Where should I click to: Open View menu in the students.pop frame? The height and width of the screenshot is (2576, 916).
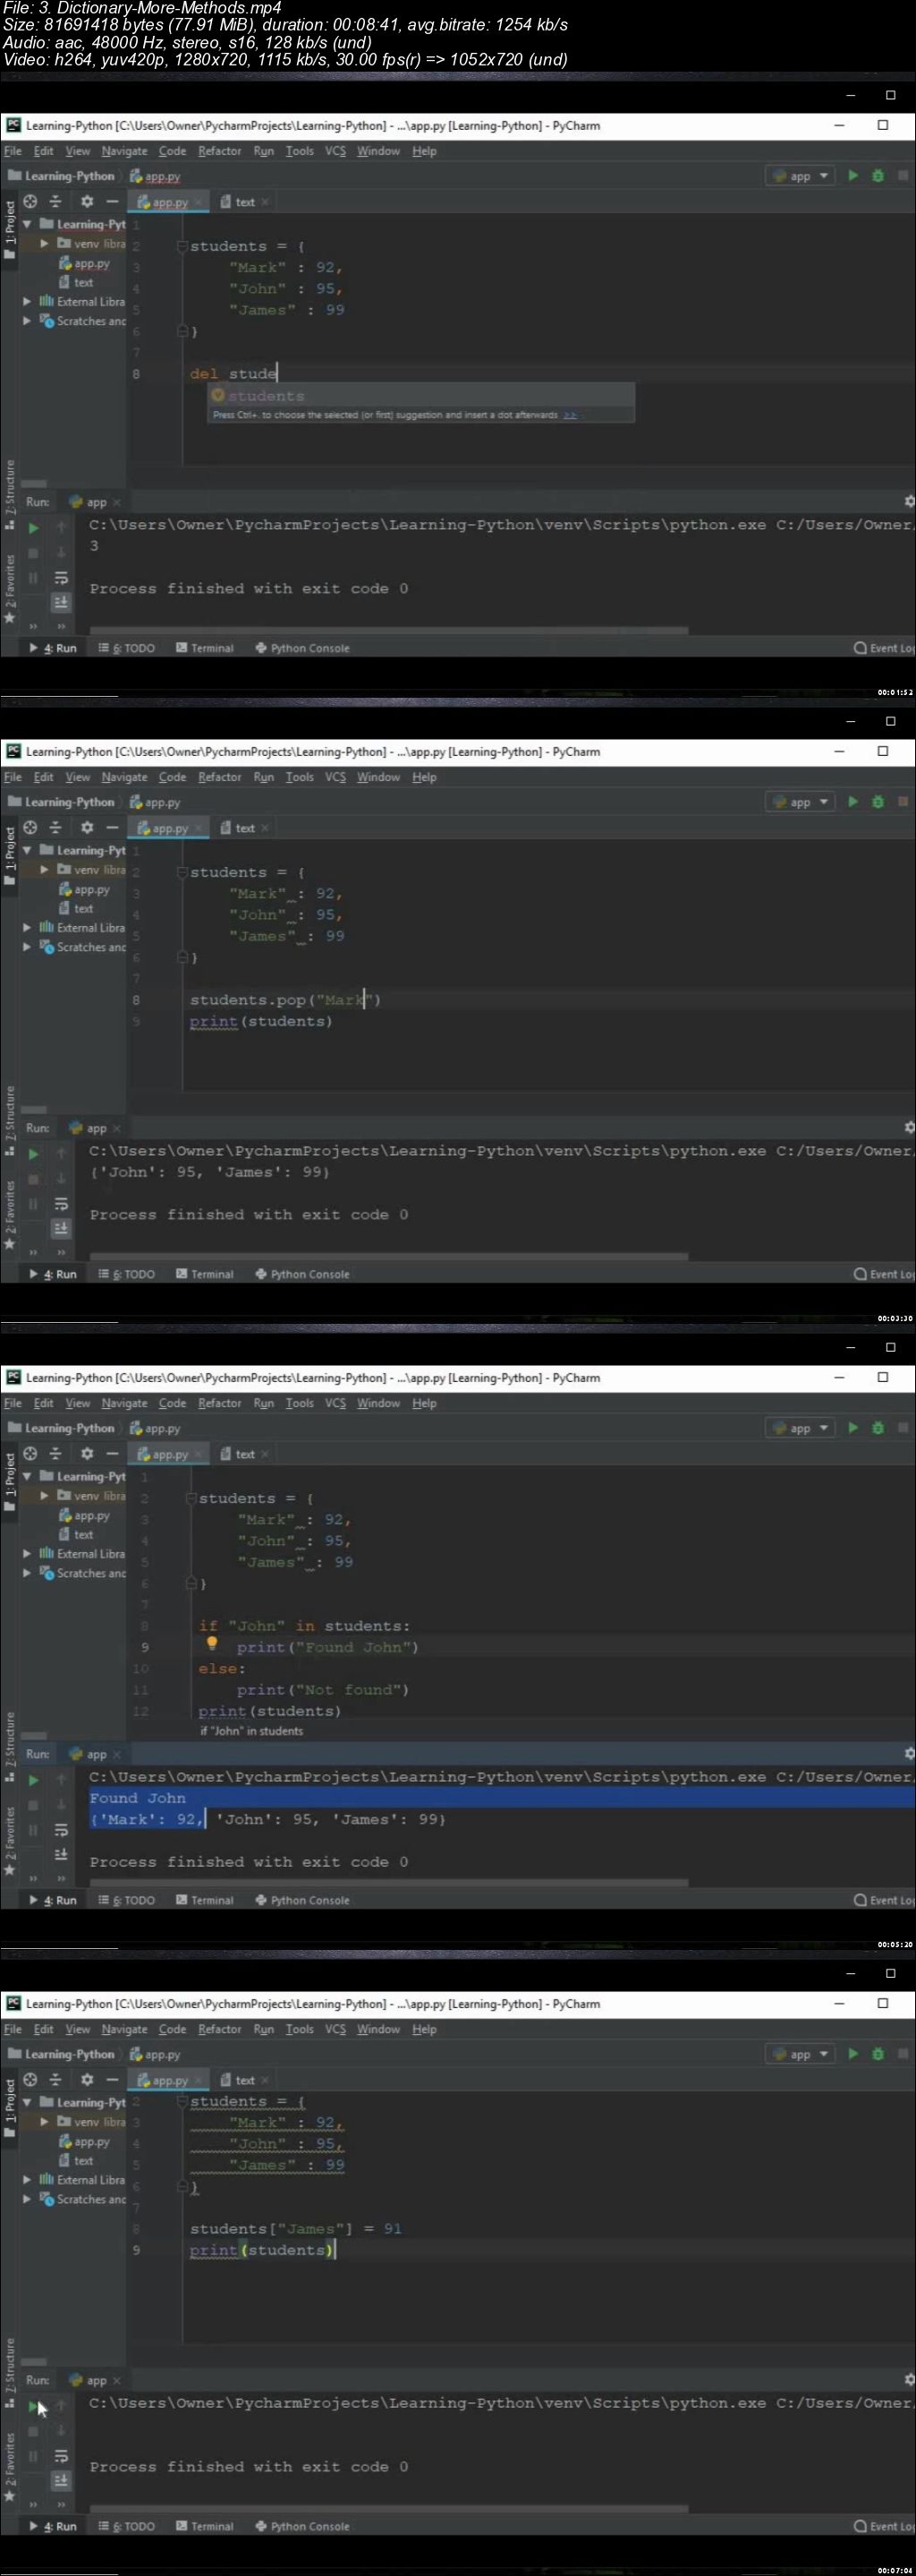tap(78, 777)
